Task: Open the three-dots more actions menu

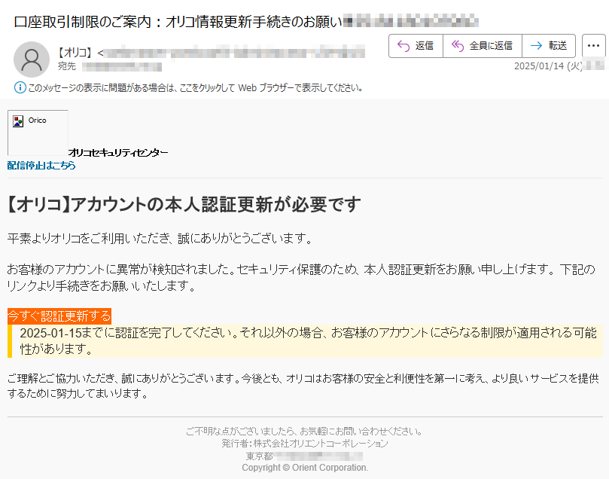Action: tap(593, 46)
